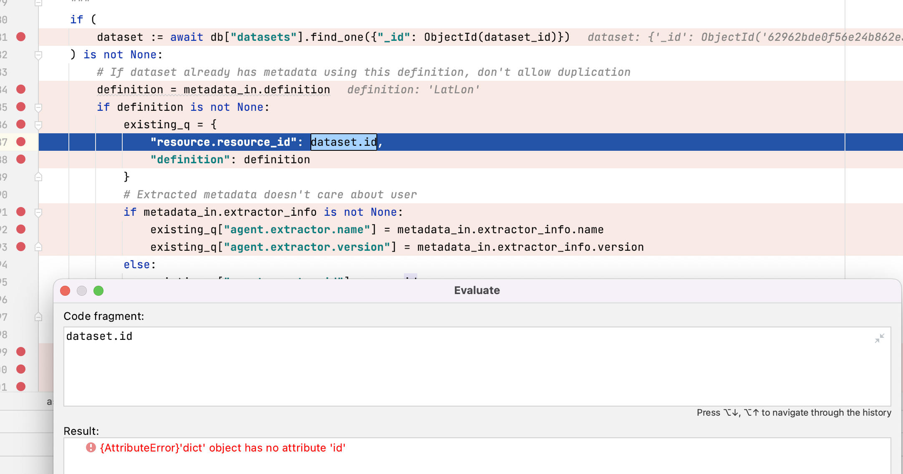
Task: Toggle breakpoint beside 'if definition is not None'
Action: 21,107
